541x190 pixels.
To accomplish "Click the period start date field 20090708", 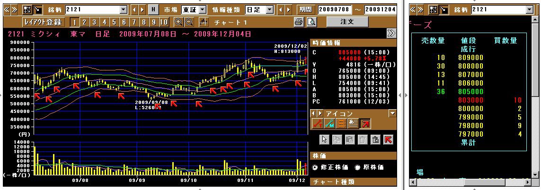I will (335, 9).
